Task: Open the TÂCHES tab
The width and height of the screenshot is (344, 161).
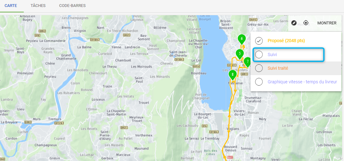Action: point(38,6)
